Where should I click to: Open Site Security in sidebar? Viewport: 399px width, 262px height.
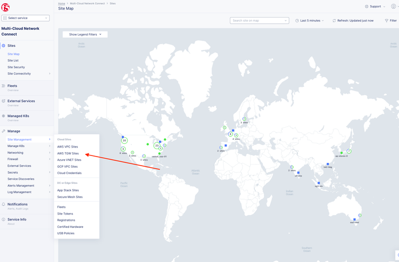point(16,67)
